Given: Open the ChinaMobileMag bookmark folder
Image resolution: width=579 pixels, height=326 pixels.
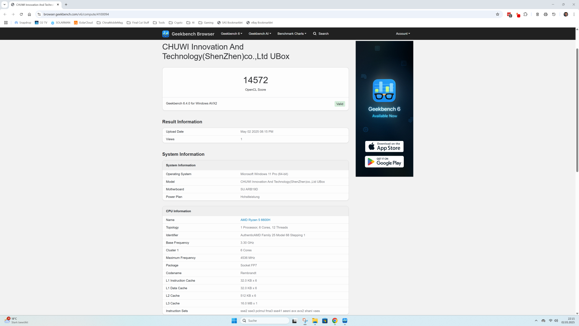Looking at the screenshot, I should (x=110, y=23).
